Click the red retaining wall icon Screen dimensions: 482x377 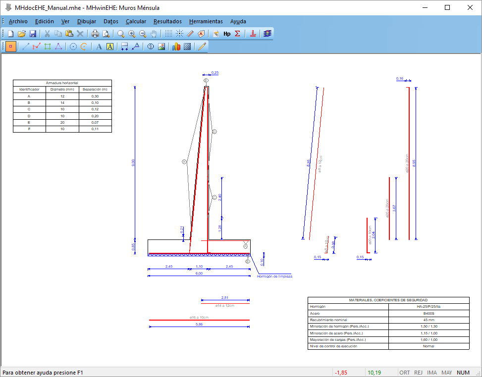253,34
